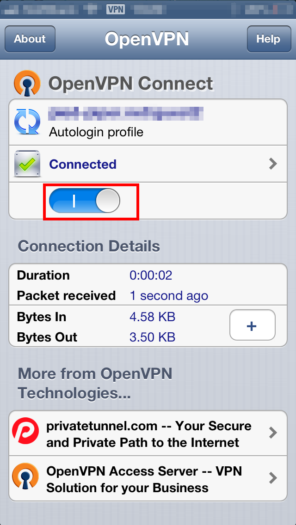Image resolution: width=296 pixels, height=525 pixels.
Task: Tap the OpenVPN Connect keyhole logo
Action: pyautogui.click(x=27, y=83)
